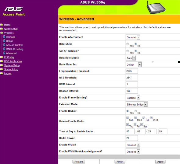Image resolution: width=180 pixels, height=164 pixels.
Task: Open the Bridge page in sidebar
Action: [9, 41]
